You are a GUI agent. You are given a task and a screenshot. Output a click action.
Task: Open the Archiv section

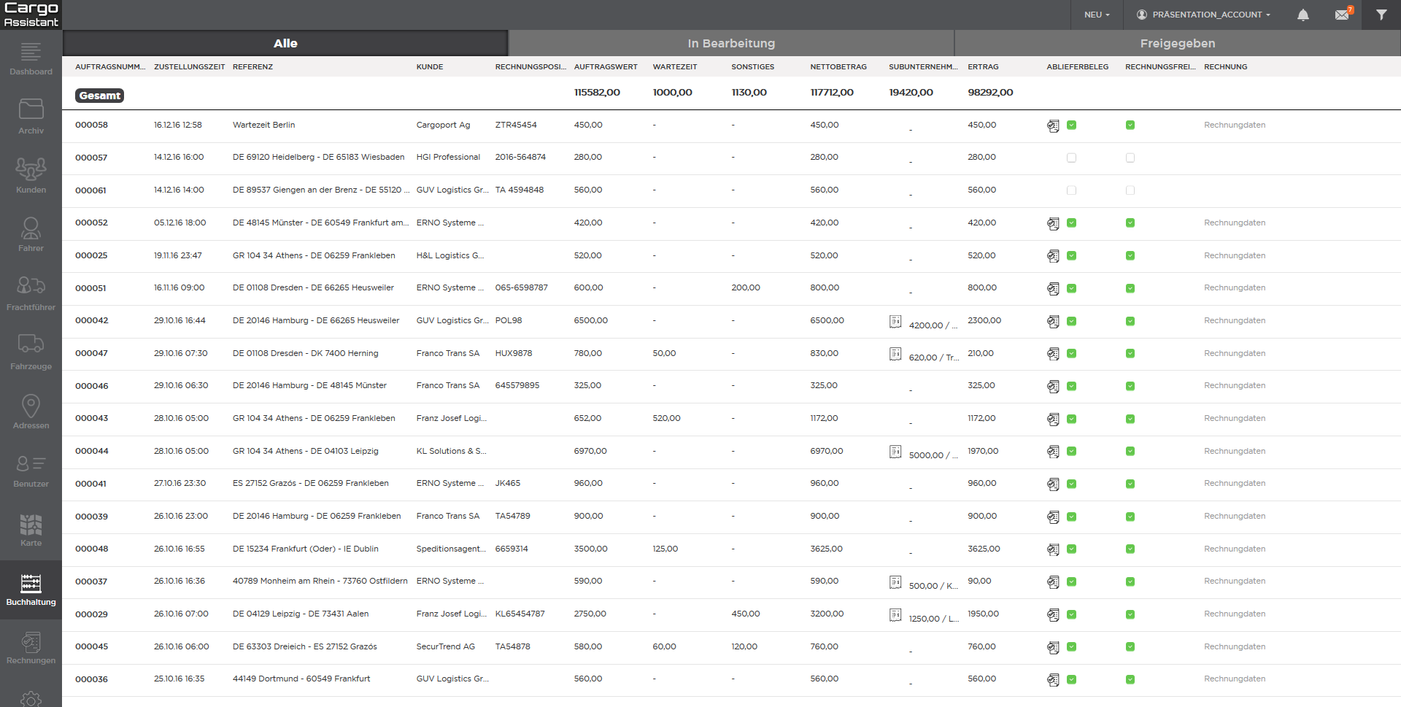click(x=31, y=117)
